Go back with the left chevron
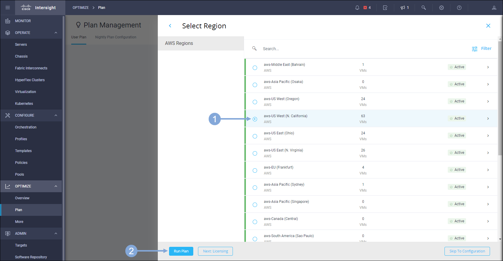Screen dimensions: 503x261 coord(170,26)
